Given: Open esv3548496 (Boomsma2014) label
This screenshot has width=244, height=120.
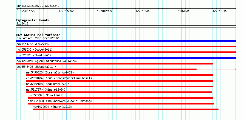Looking at the screenshot, I should pyautogui.click(x=36, y=67).
